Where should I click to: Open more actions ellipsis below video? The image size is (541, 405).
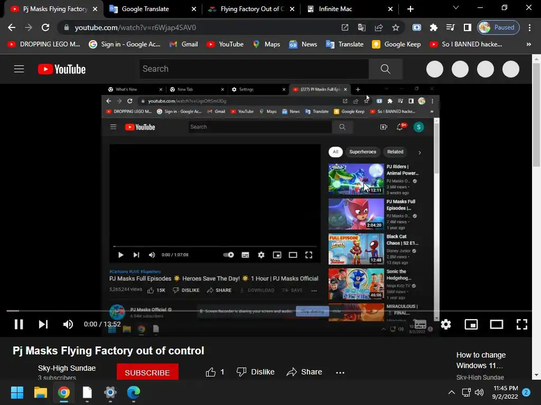tap(340, 372)
